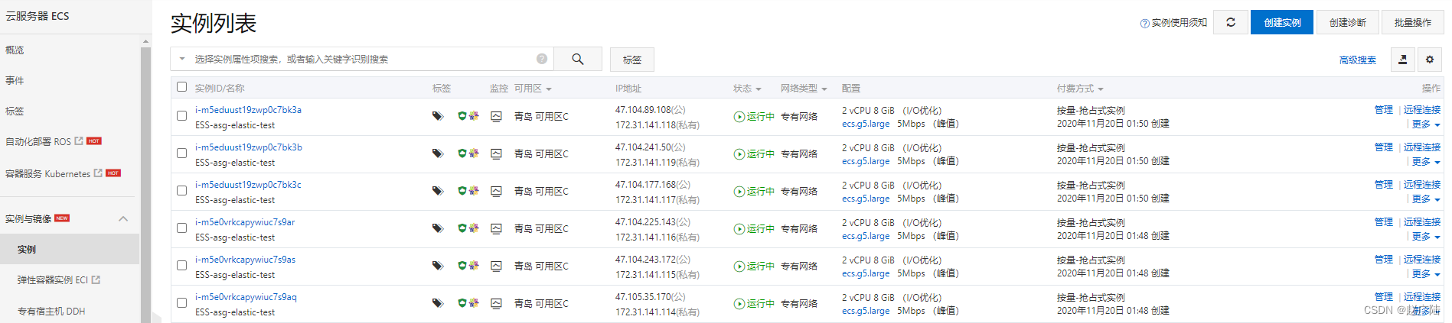Check the box for instance i-m5eduust19zwp0c7bk3c
Screen dimensions: 1452x323
[x=181, y=191]
